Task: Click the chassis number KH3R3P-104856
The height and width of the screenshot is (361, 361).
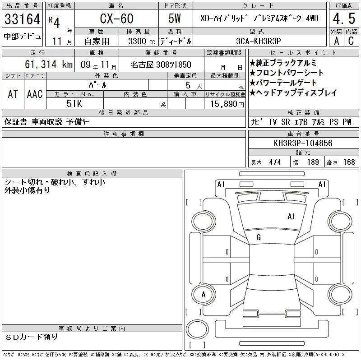Action: click(303, 143)
